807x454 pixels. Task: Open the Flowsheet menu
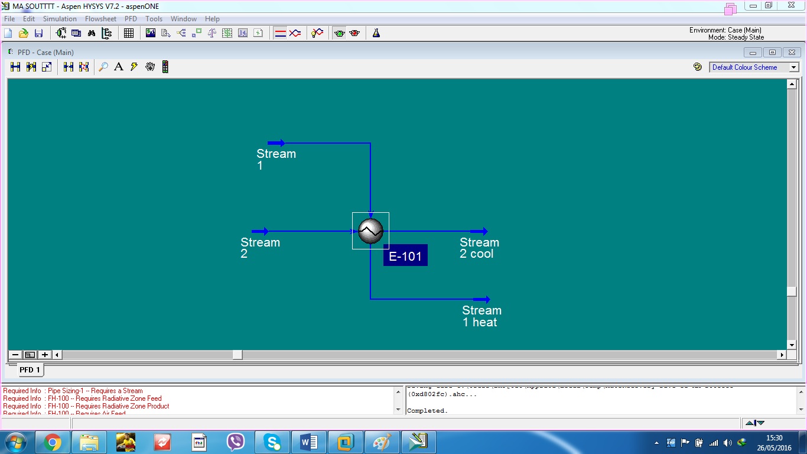click(x=100, y=18)
